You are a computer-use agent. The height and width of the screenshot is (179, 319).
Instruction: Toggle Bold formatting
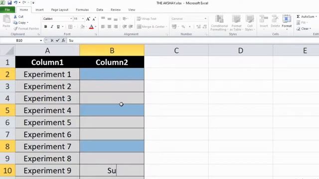pos(45,26)
